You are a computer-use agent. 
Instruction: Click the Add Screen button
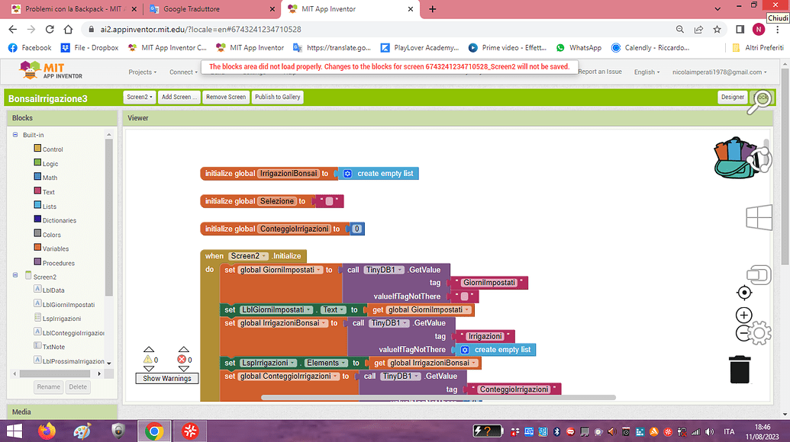(179, 97)
